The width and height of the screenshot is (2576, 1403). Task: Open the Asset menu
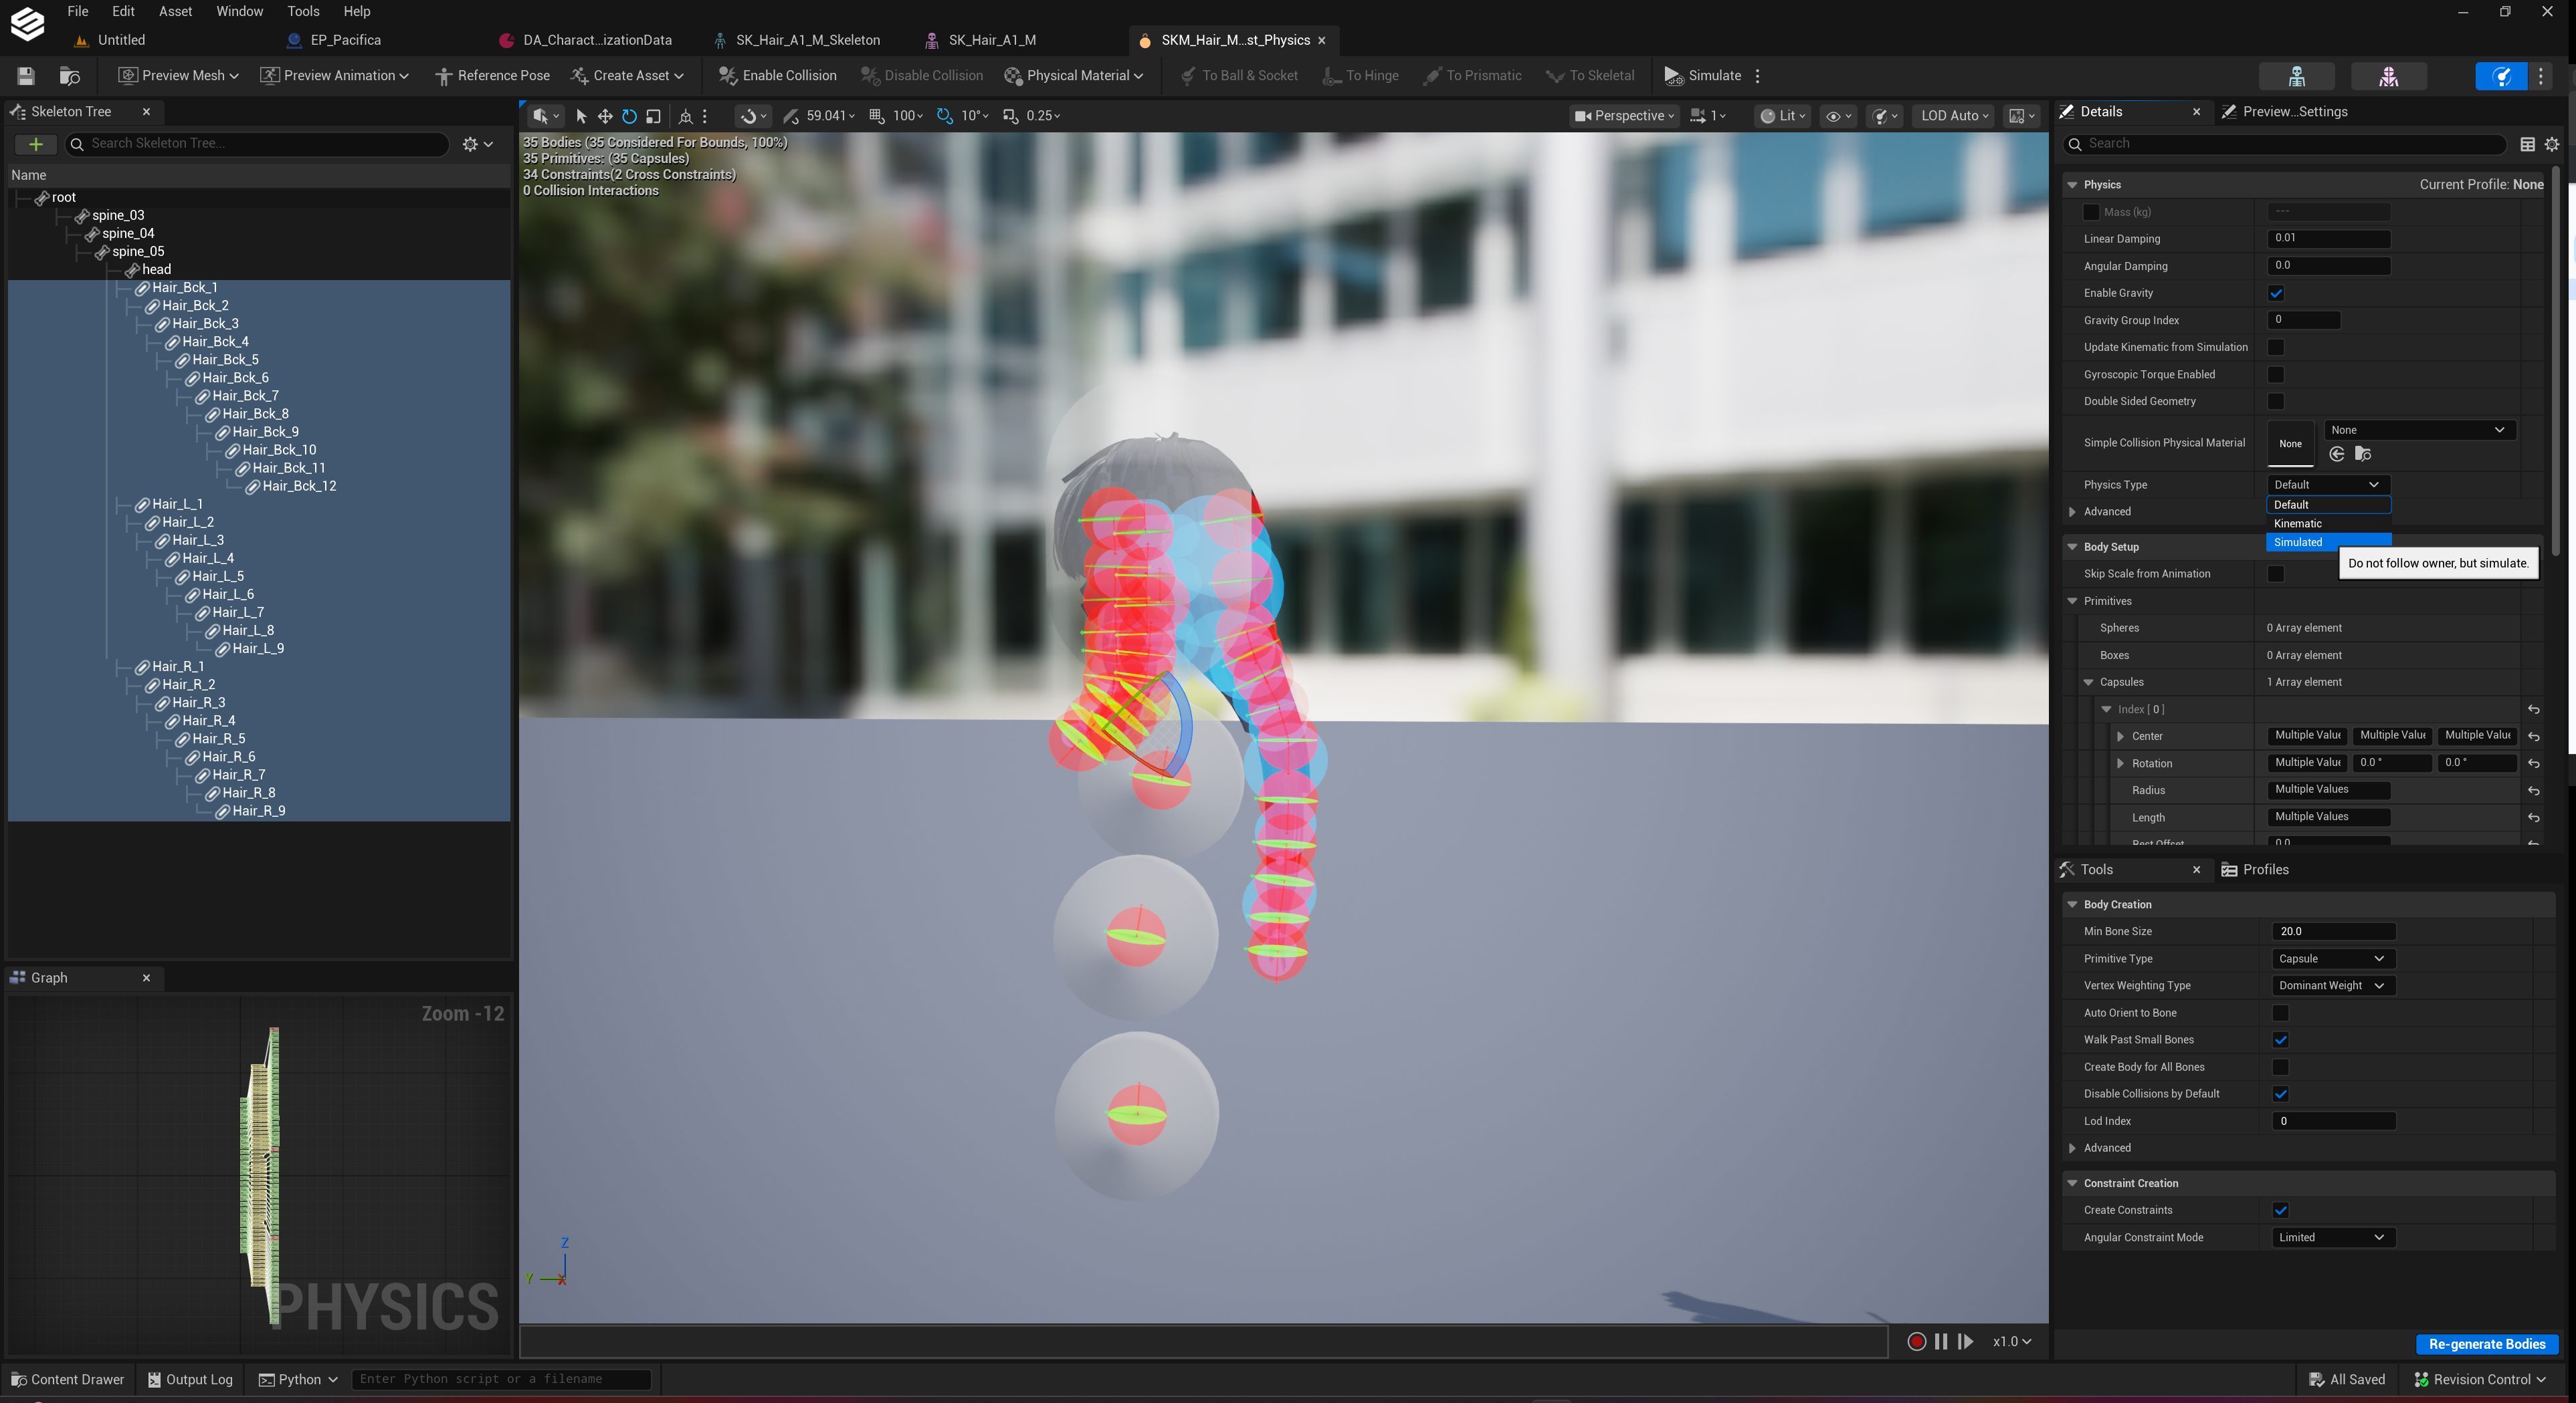(x=175, y=11)
